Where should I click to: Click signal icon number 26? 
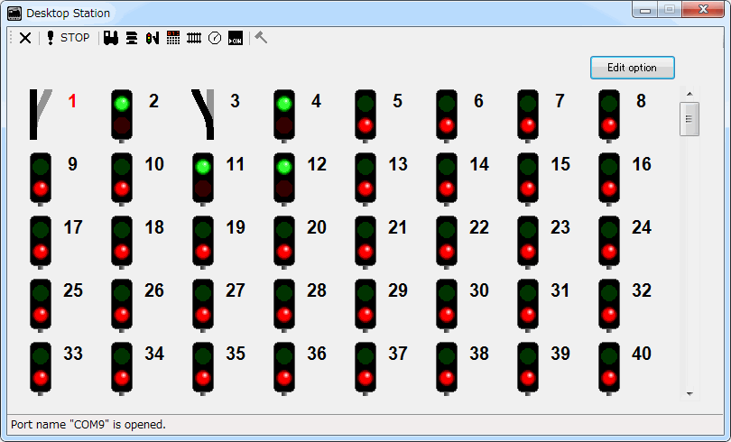[122, 305]
